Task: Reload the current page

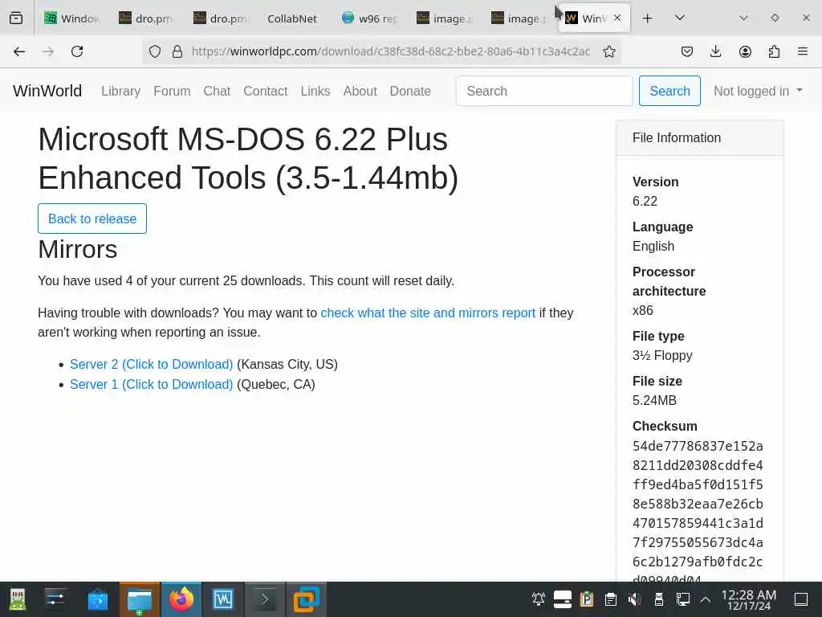Action: click(77, 51)
